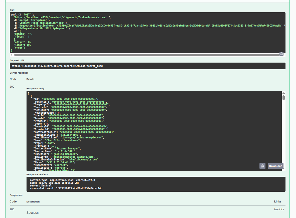
Task: Click the x-correlation-id header line
Action: (66, 188)
